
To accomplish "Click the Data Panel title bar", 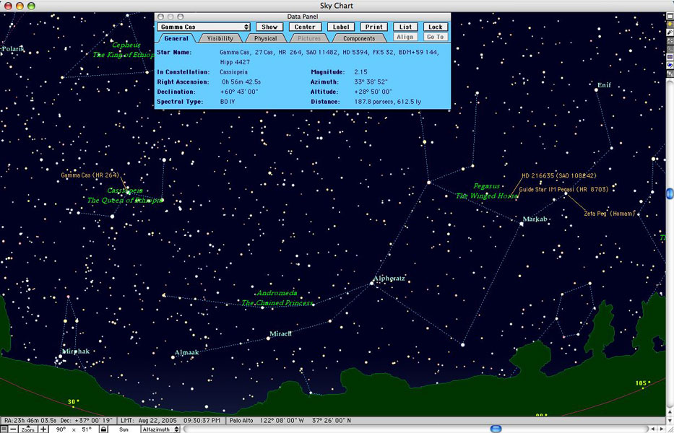I will coord(303,17).
